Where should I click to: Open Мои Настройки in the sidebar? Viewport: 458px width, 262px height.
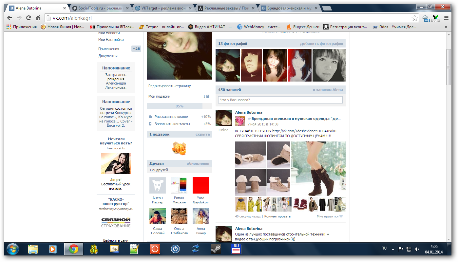(x=111, y=40)
